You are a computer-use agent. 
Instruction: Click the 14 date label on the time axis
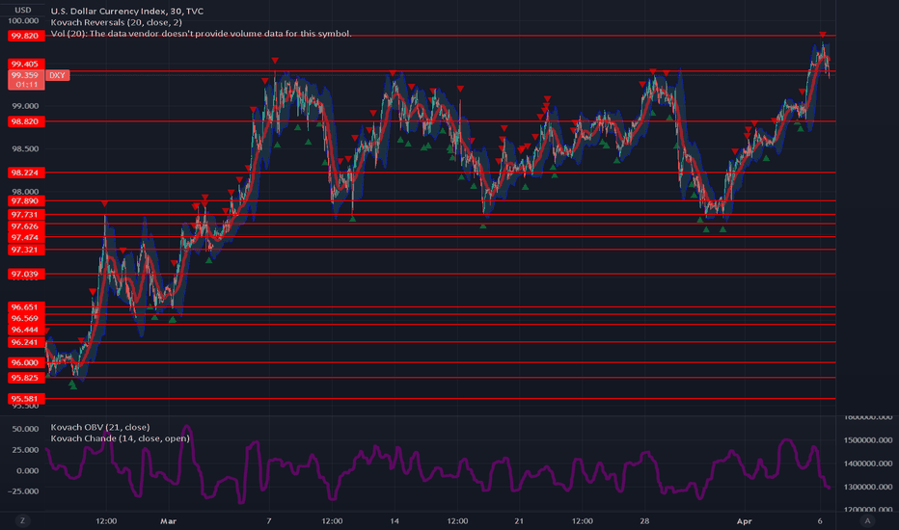(x=395, y=520)
